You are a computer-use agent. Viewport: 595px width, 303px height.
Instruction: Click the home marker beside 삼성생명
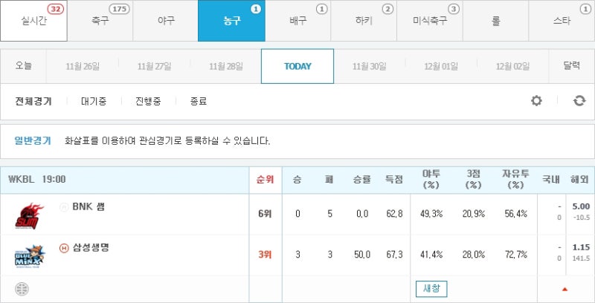pyautogui.click(x=64, y=247)
